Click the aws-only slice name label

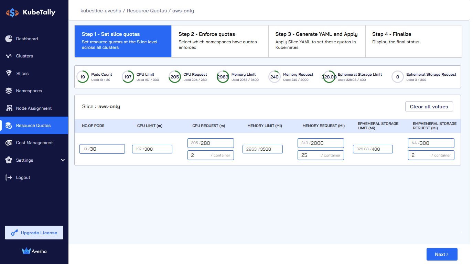[109, 107]
